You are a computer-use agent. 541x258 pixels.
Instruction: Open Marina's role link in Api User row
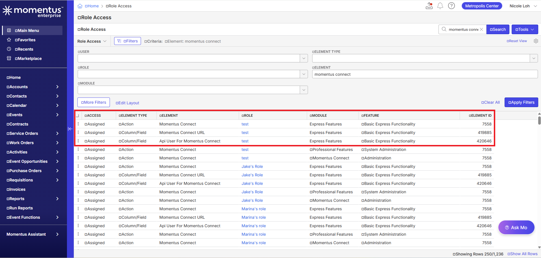(x=254, y=226)
